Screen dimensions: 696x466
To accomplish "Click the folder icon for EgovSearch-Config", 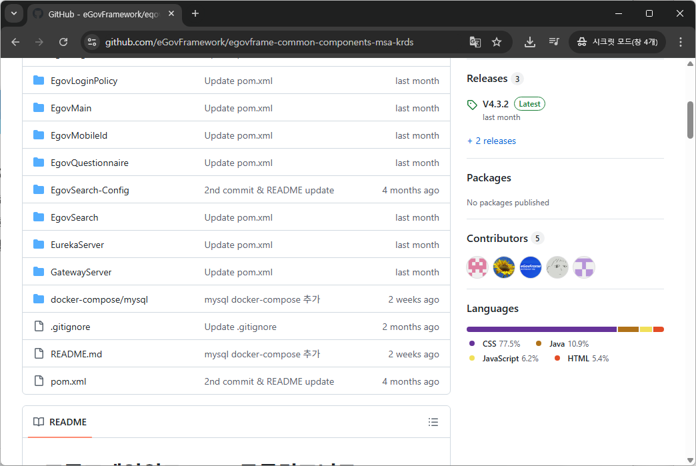I will (39, 190).
